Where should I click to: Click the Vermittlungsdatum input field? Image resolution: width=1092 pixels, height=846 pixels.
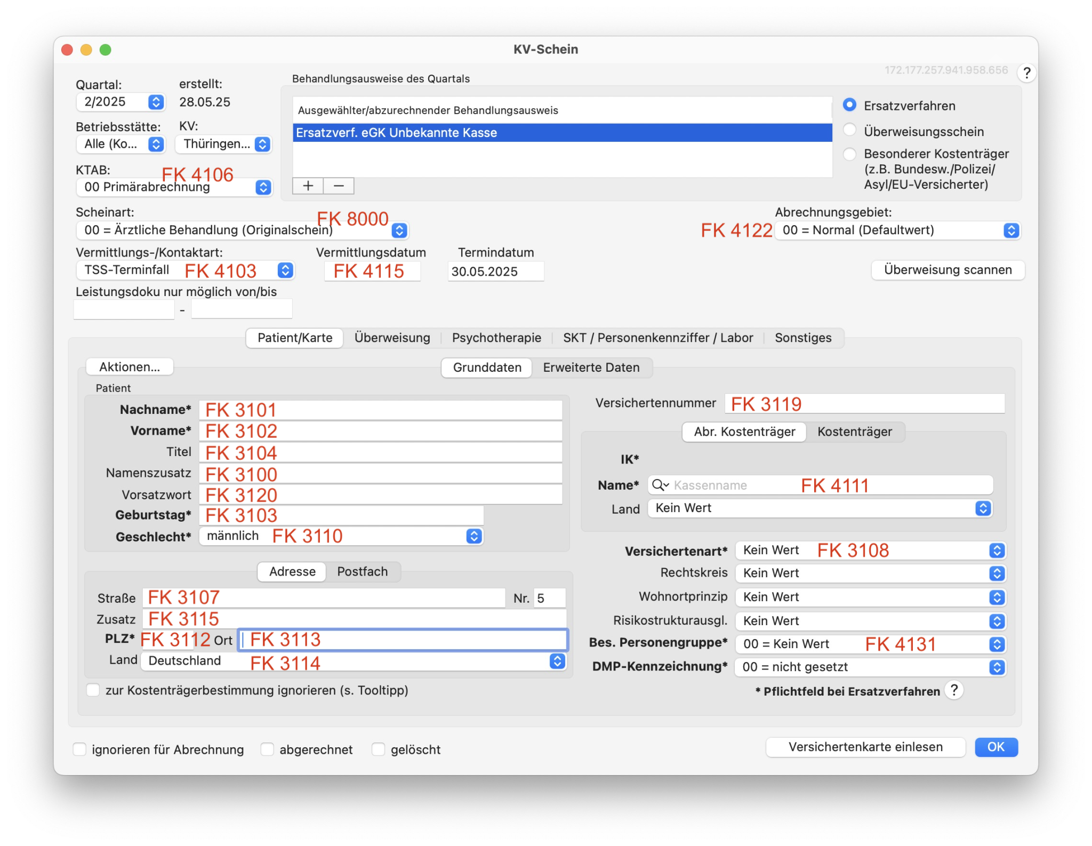click(372, 272)
